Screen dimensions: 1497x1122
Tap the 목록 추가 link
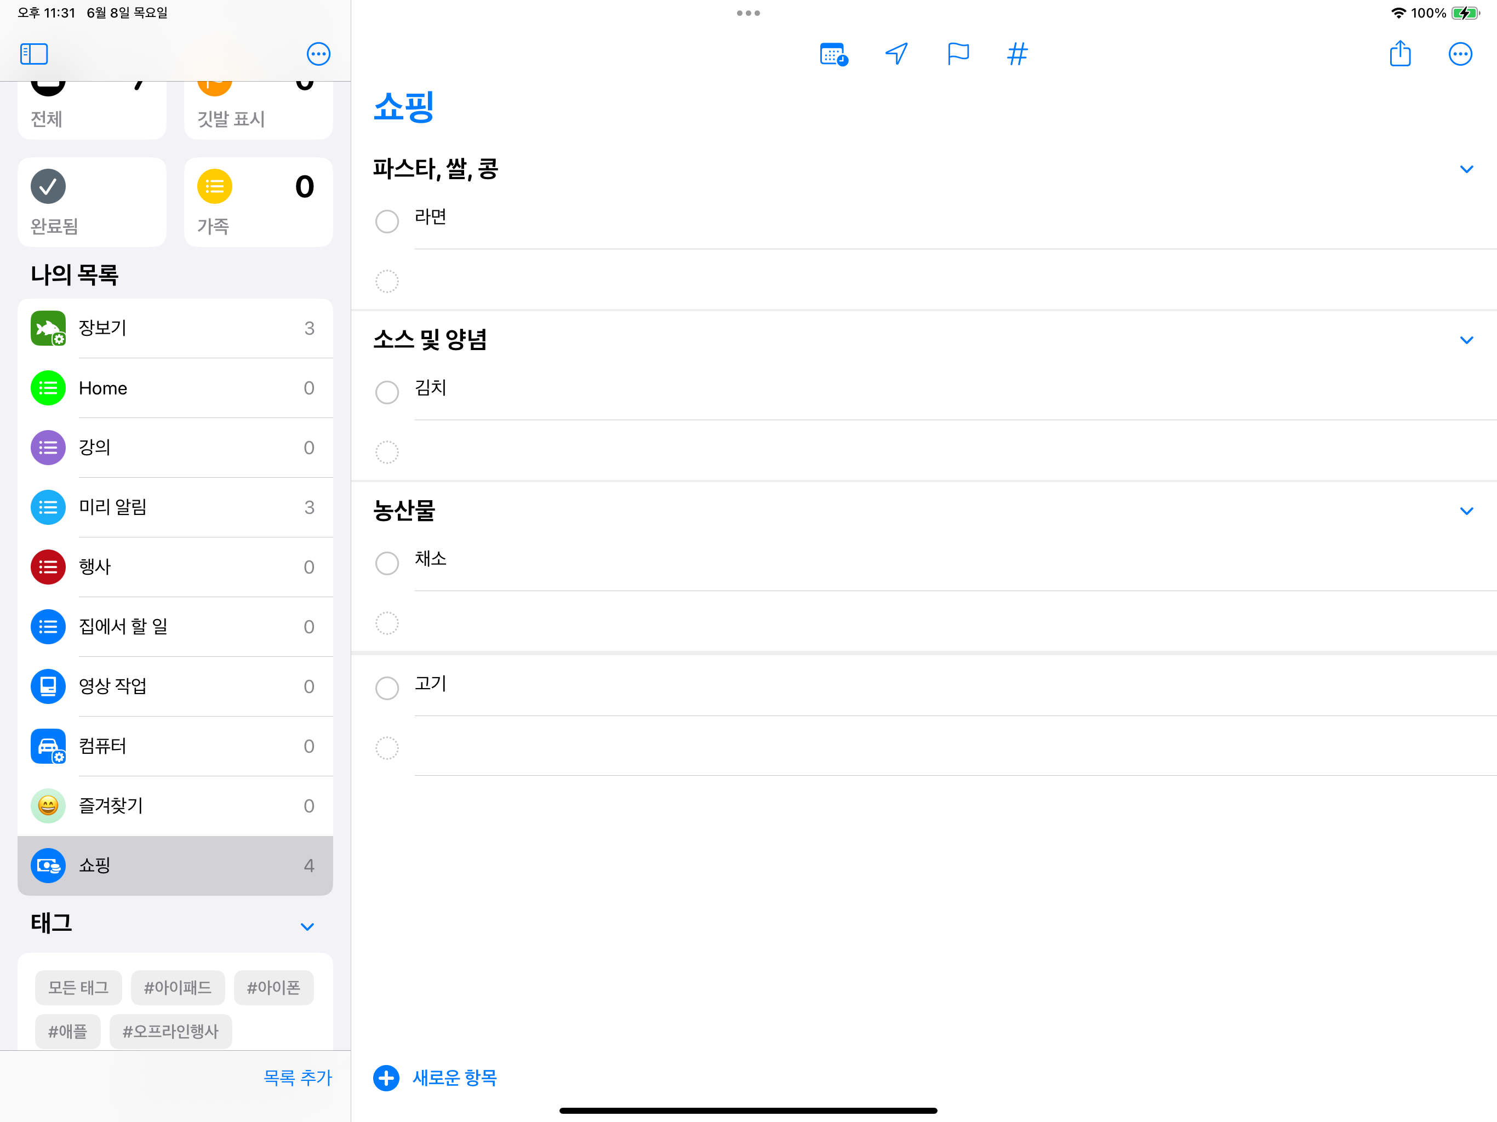coord(298,1077)
